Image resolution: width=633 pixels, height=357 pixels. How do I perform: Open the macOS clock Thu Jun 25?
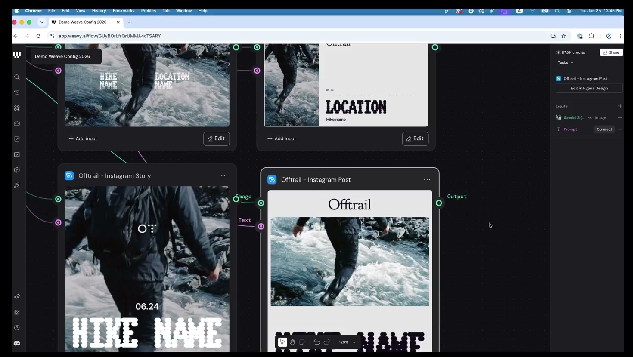[x=600, y=11]
